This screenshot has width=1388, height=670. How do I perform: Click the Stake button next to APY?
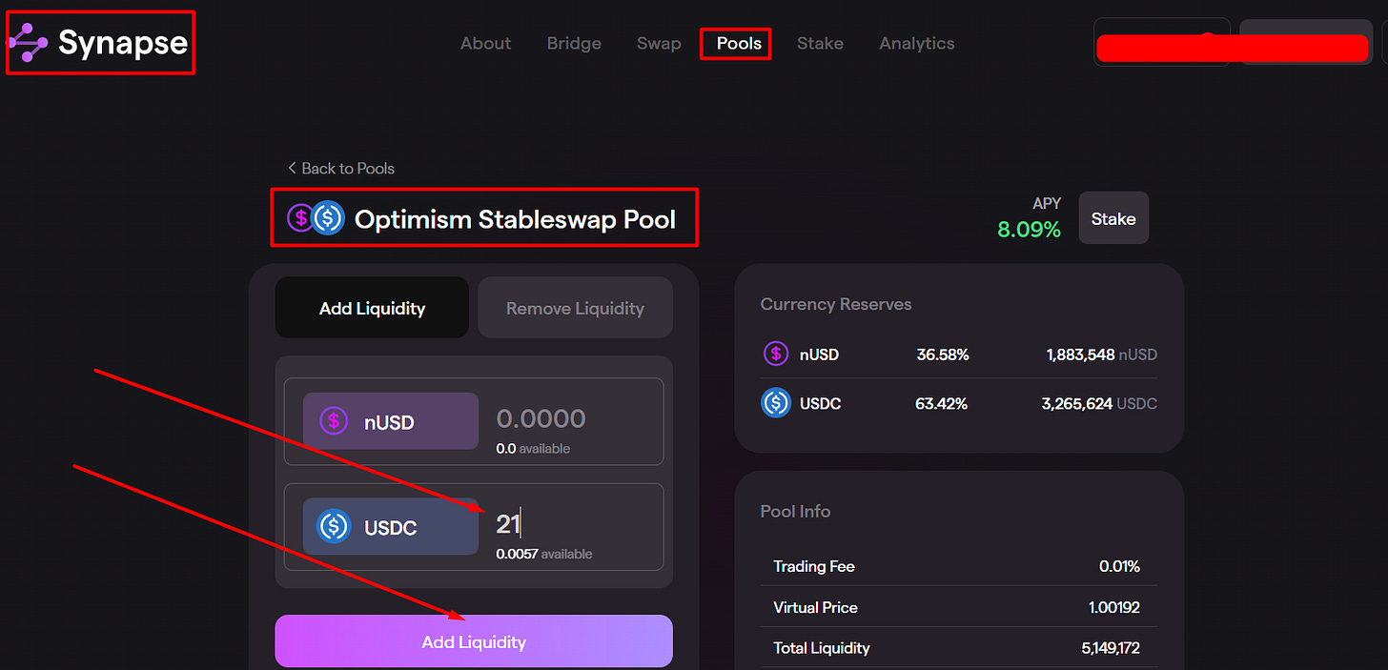pyautogui.click(x=1113, y=217)
